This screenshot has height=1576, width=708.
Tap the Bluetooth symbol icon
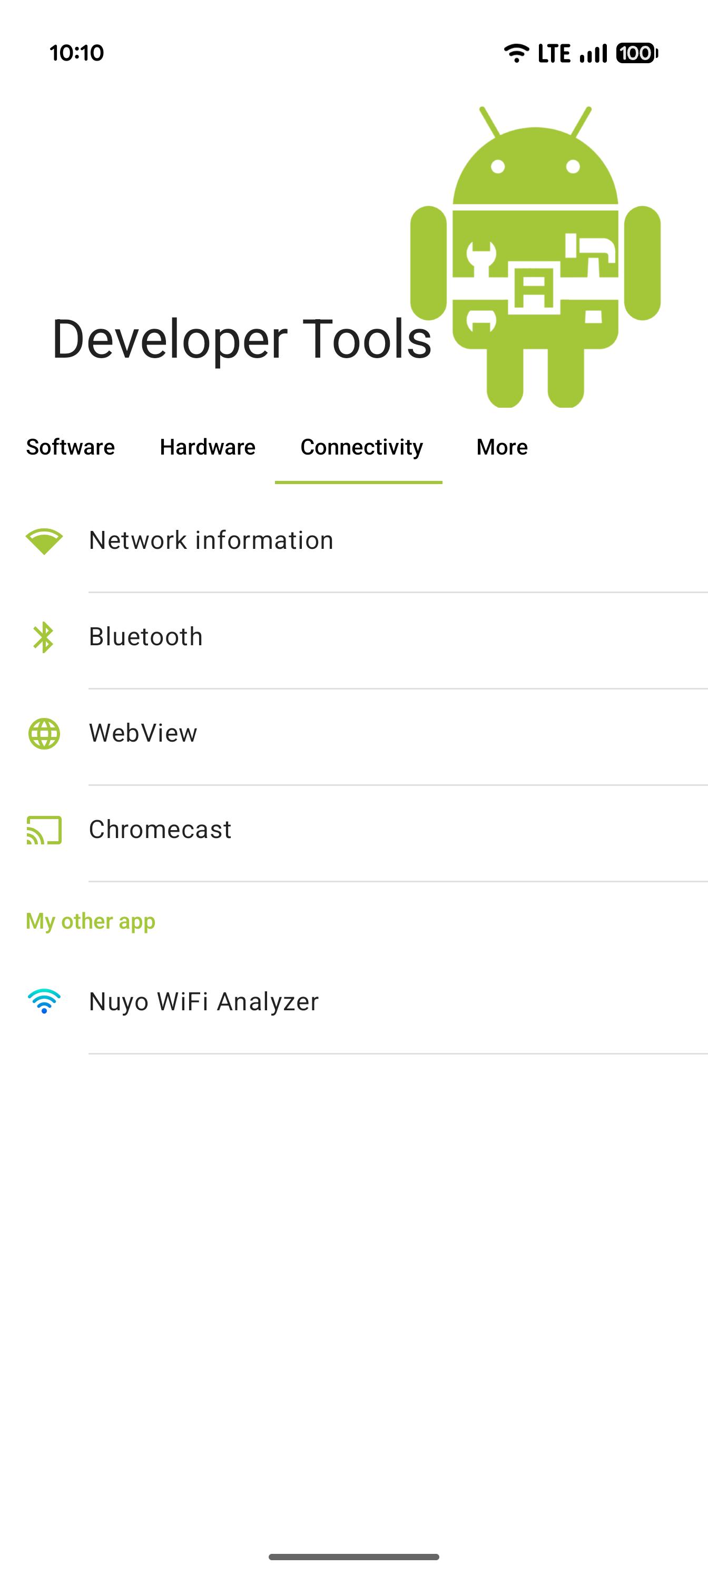tap(43, 637)
